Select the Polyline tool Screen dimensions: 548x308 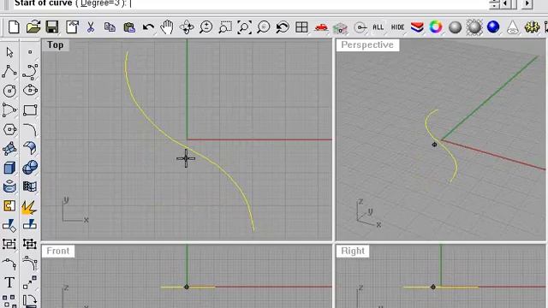coord(9,71)
